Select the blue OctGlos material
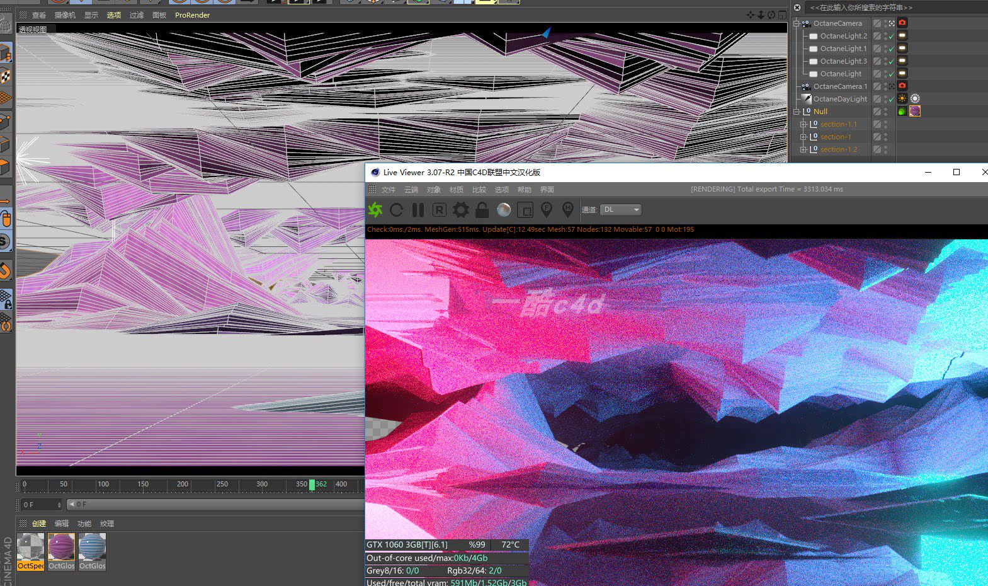 tap(93, 551)
